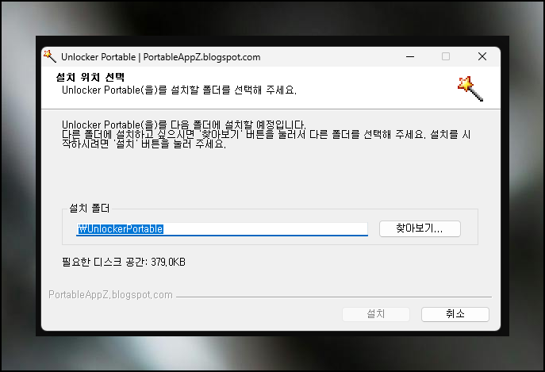Screen dimensions: 545x372
Task: Click the 찾아보기... browse button
Action: click(x=420, y=228)
